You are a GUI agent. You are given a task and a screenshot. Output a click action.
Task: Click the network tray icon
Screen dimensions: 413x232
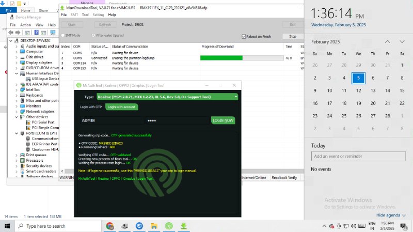346,226
